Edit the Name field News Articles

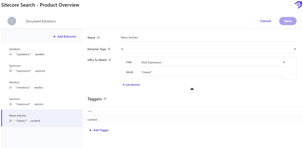[209, 38]
